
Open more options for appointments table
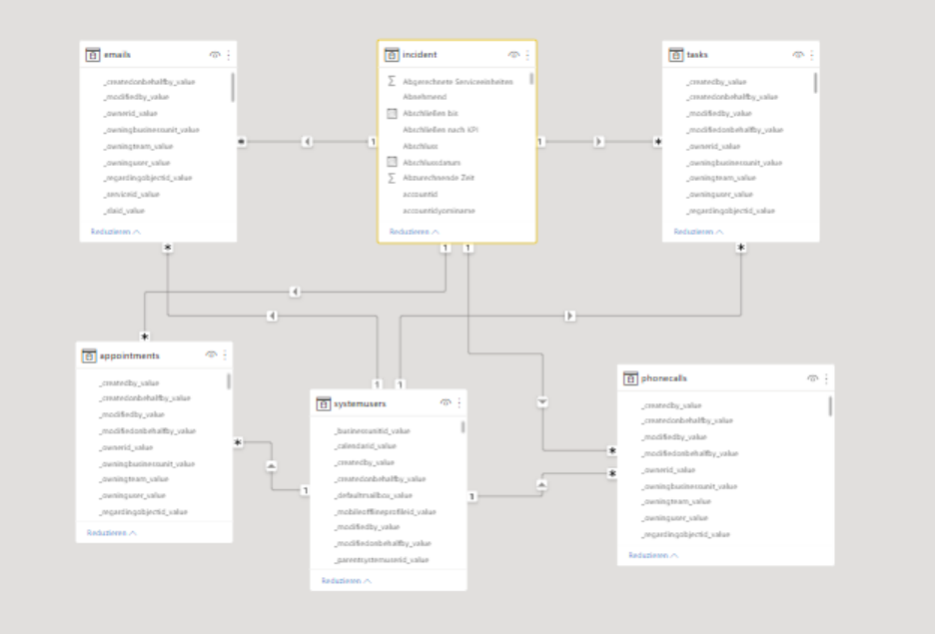click(225, 355)
